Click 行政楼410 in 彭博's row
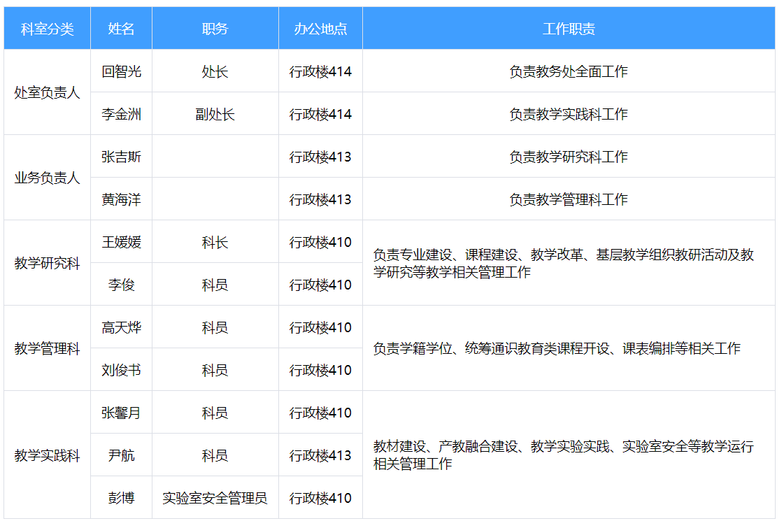The height and width of the screenshot is (528, 784). (320, 498)
